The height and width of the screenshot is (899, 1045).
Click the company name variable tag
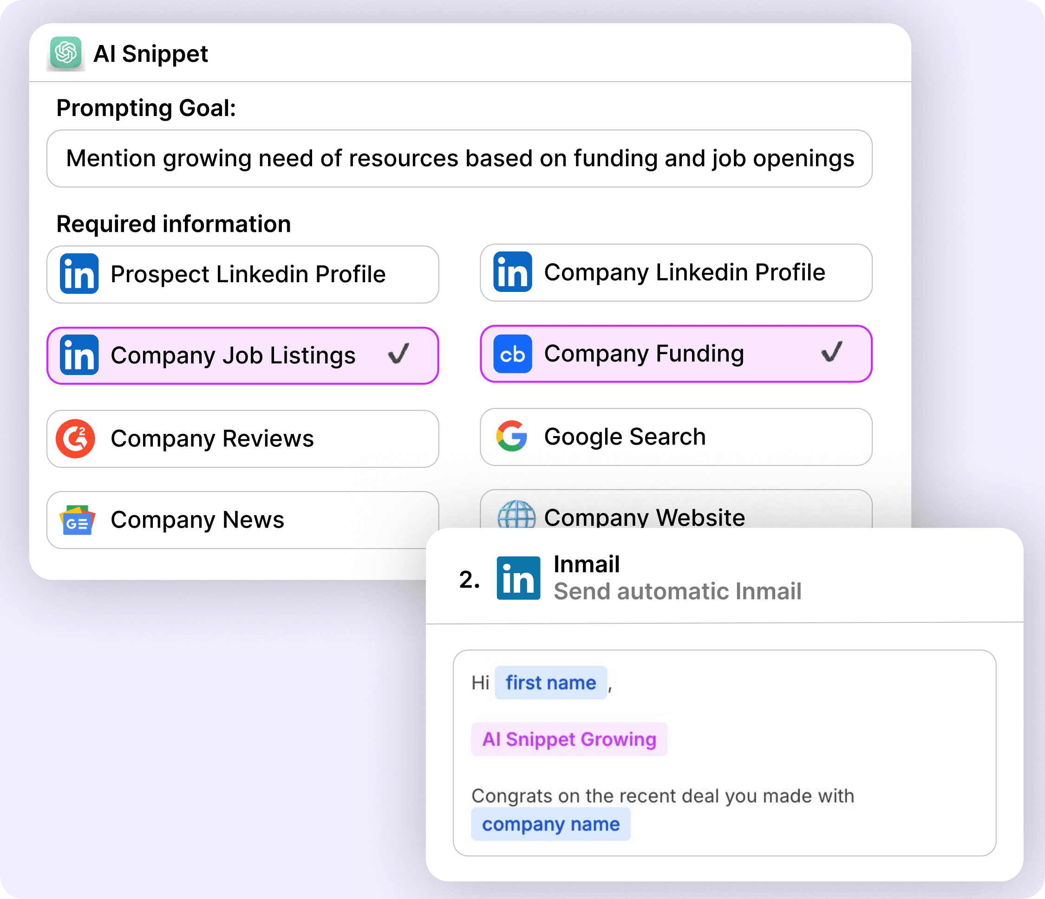(551, 824)
